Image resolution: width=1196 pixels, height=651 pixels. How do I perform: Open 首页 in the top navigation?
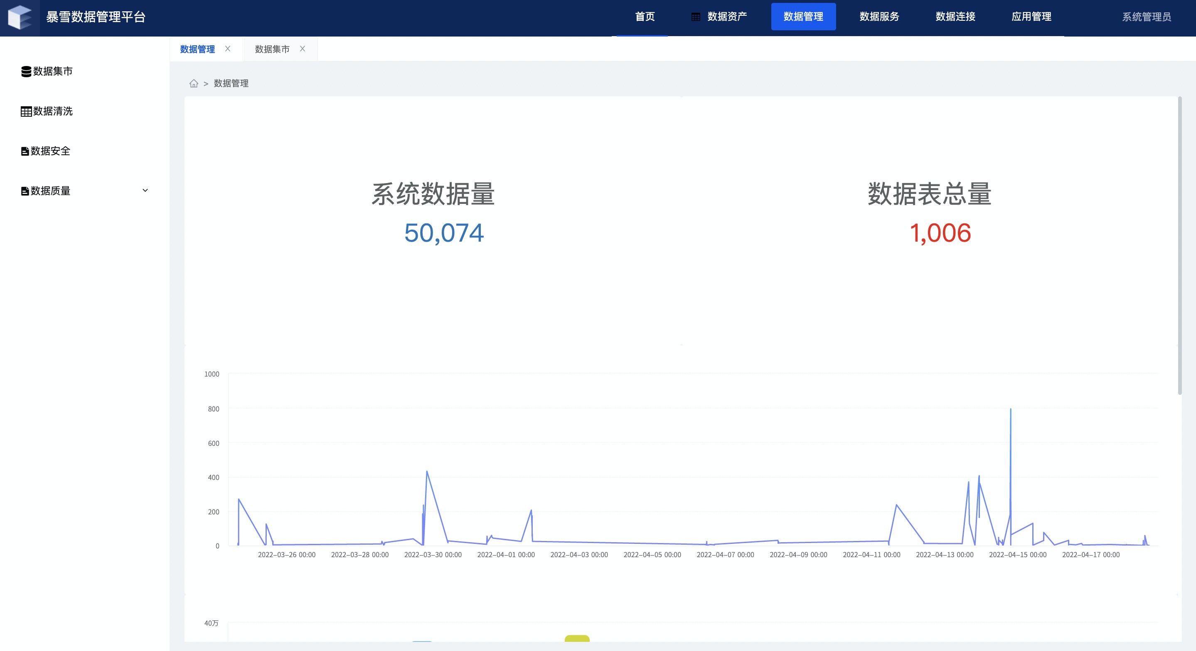(645, 17)
